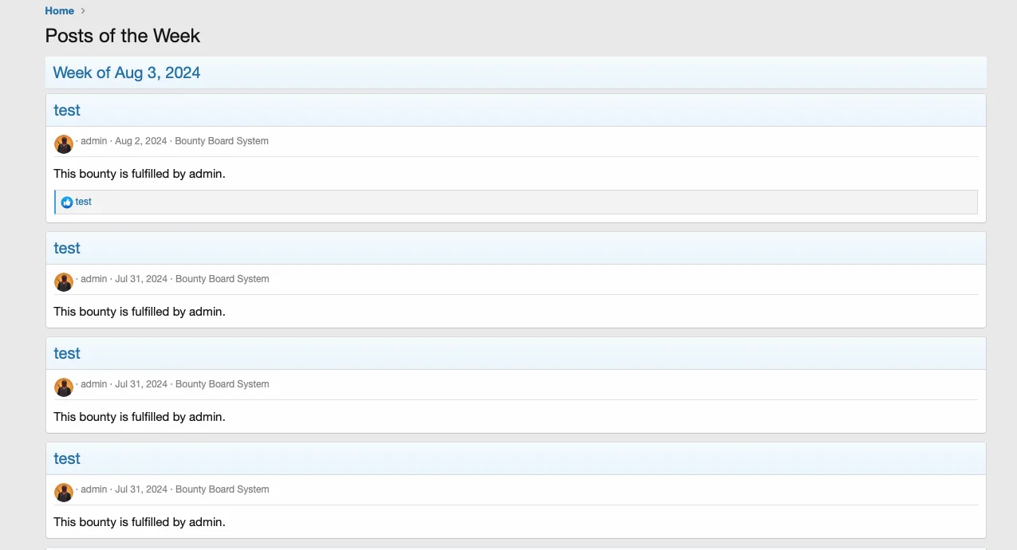Click the admin avatar on the Aug 2 post
The height and width of the screenshot is (550, 1017).
tap(64, 143)
